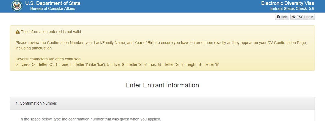Click the "1. Confirmation Number:" panel header
325x121 pixels.
tap(36, 103)
